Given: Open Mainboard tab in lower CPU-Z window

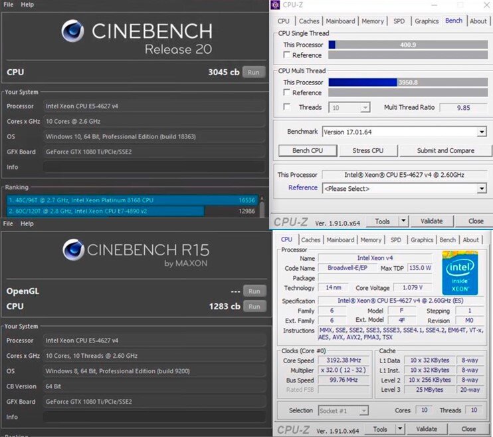Looking at the screenshot, I should click(340, 239).
